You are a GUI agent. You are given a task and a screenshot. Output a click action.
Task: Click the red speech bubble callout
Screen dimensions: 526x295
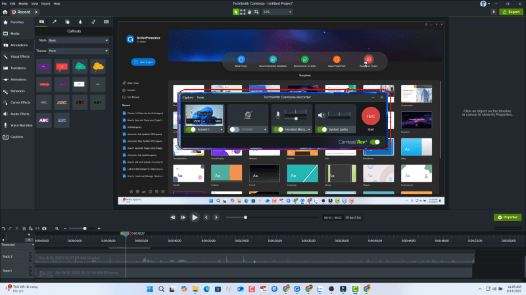[62, 66]
